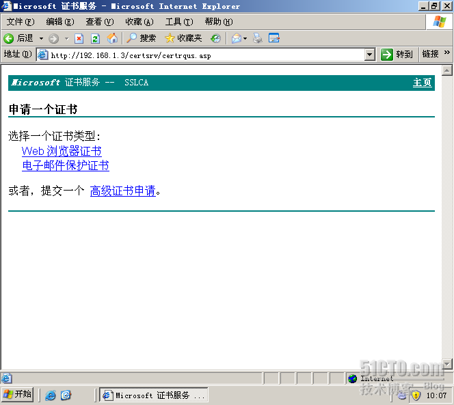Screen dimensions: 454x405
Task: Open the 查看(V) menu
Action: pyautogui.click(x=100, y=22)
